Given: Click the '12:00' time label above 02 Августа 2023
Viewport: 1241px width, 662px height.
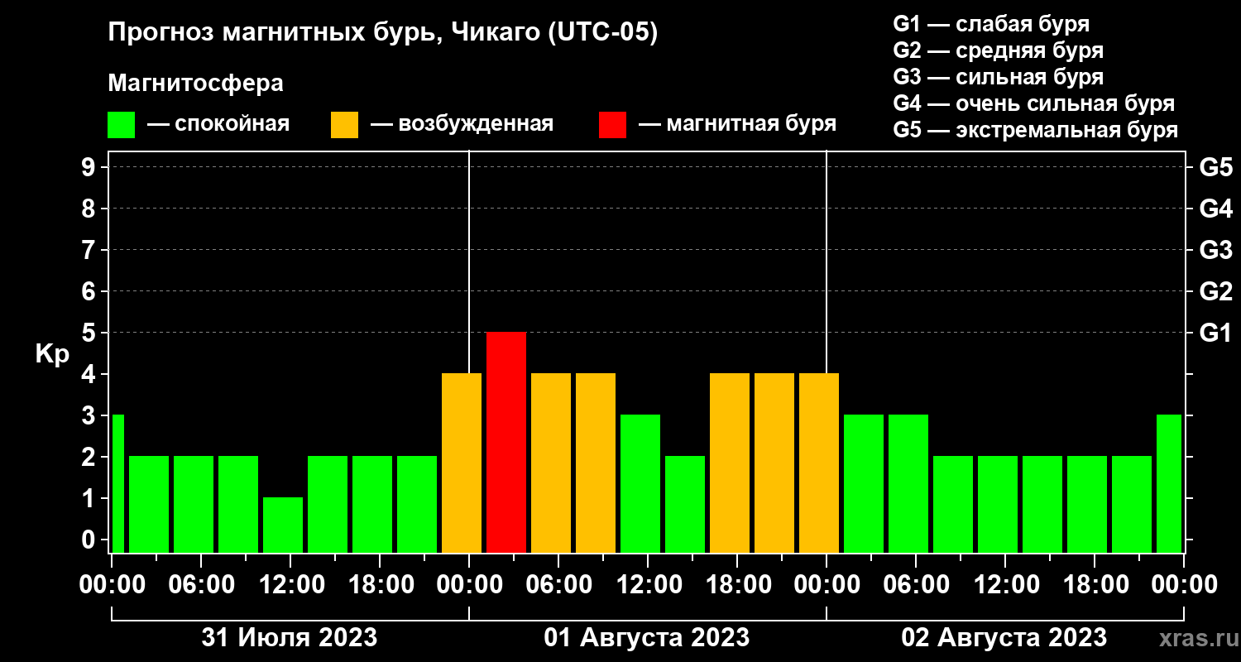Looking at the screenshot, I should point(1005,585).
